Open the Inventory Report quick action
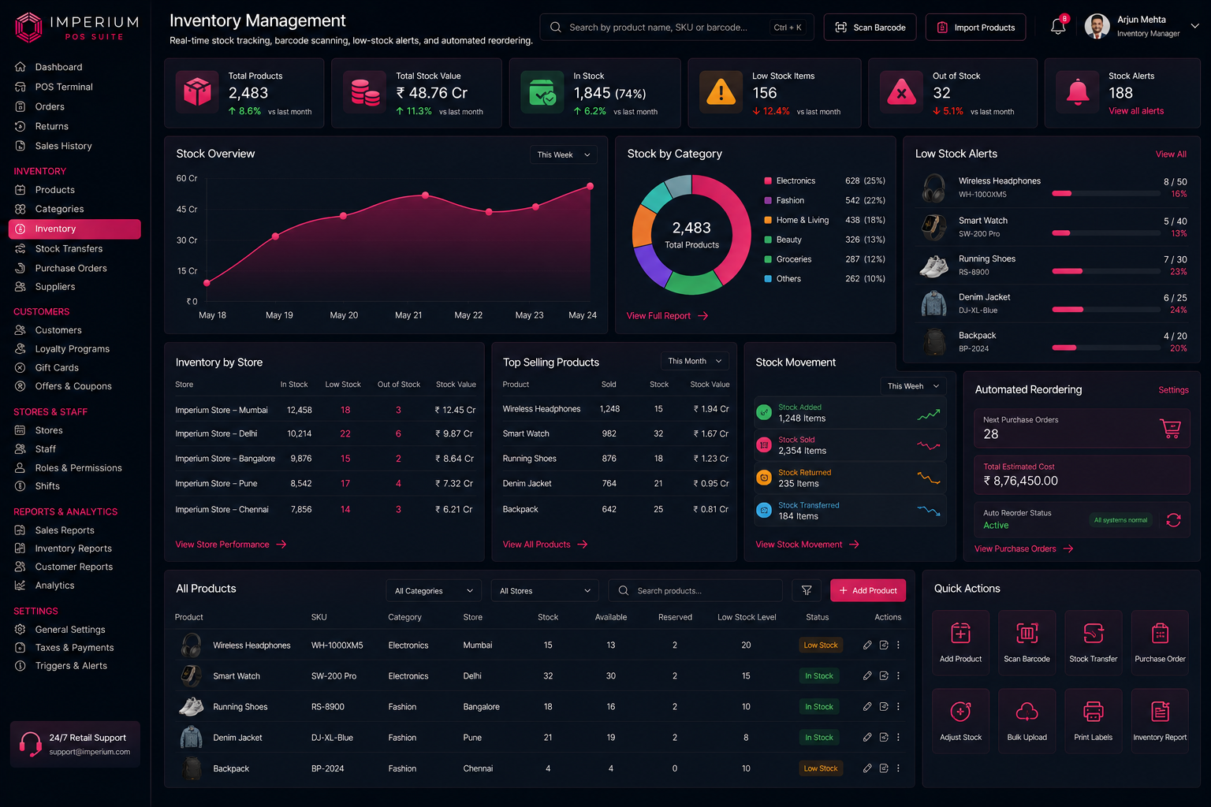This screenshot has width=1211, height=807. pyautogui.click(x=1160, y=720)
